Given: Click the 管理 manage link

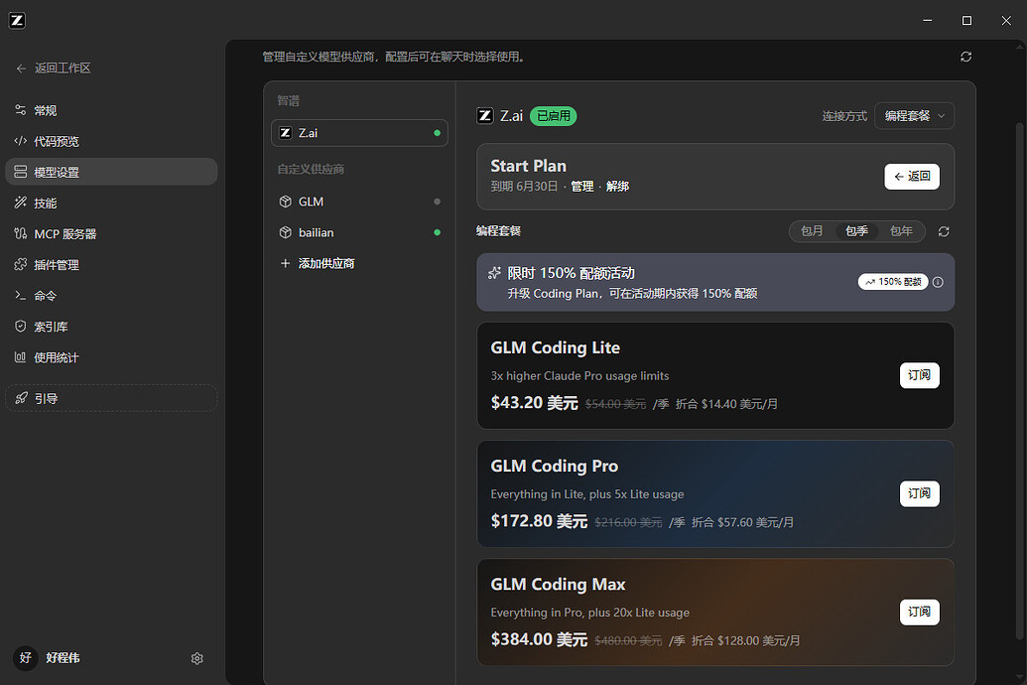Looking at the screenshot, I should (x=582, y=187).
